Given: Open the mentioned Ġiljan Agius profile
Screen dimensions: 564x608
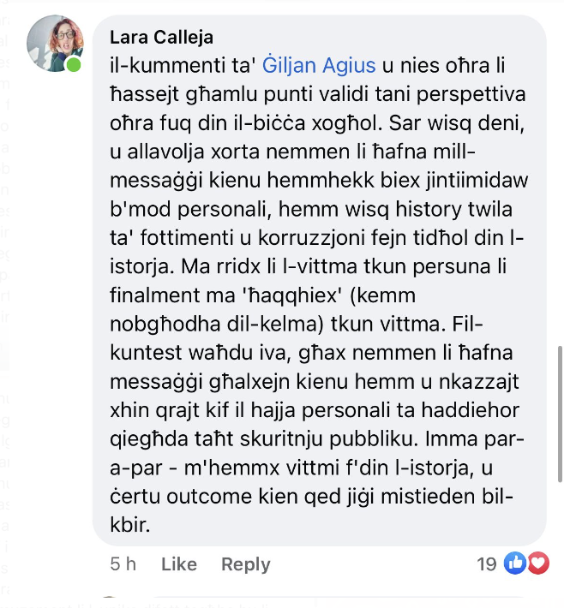Looking at the screenshot, I should pos(319,65).
